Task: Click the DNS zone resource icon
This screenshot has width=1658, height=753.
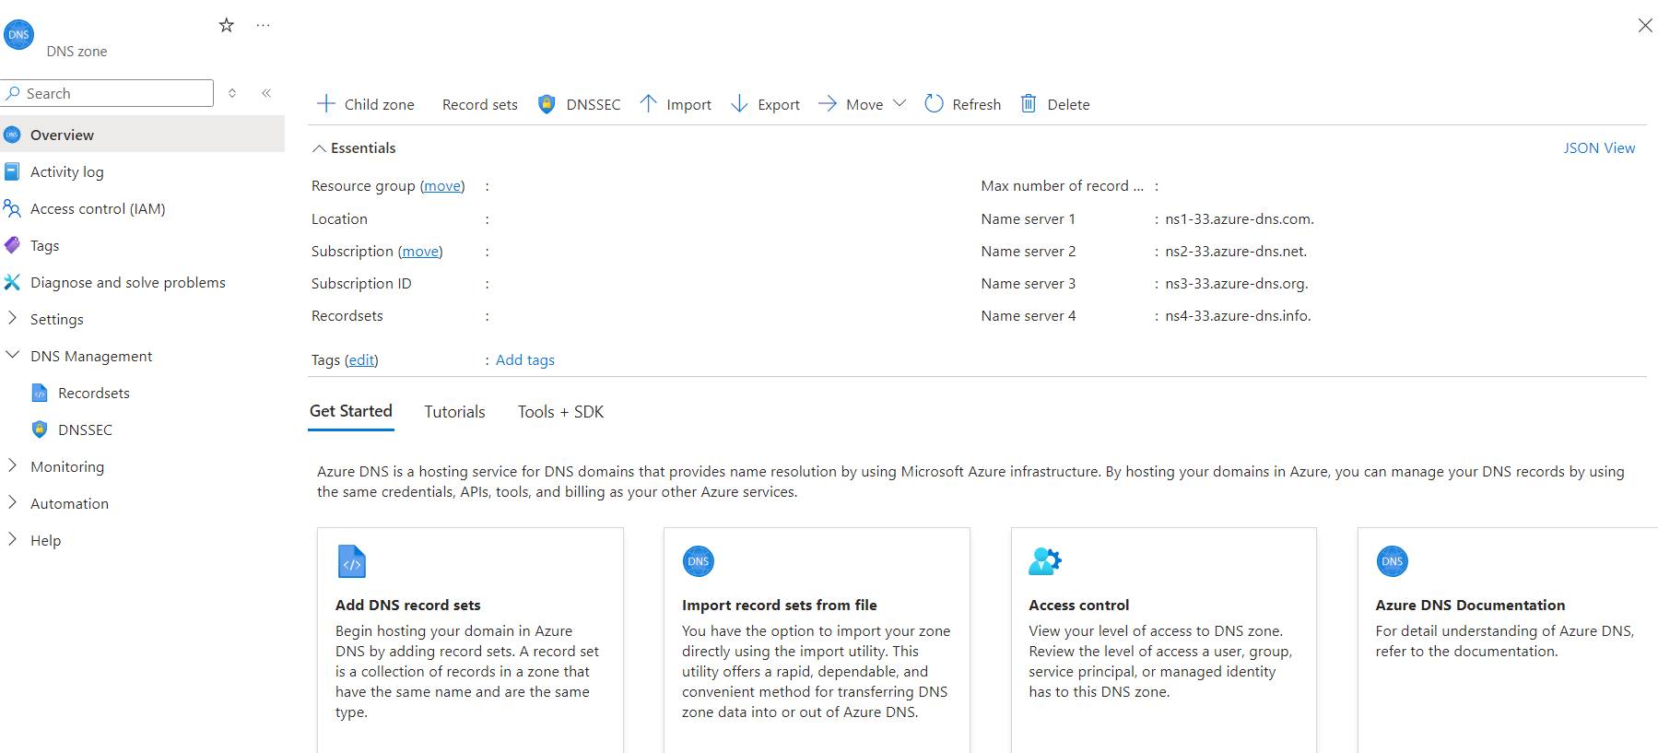Action: pos(18,35)
